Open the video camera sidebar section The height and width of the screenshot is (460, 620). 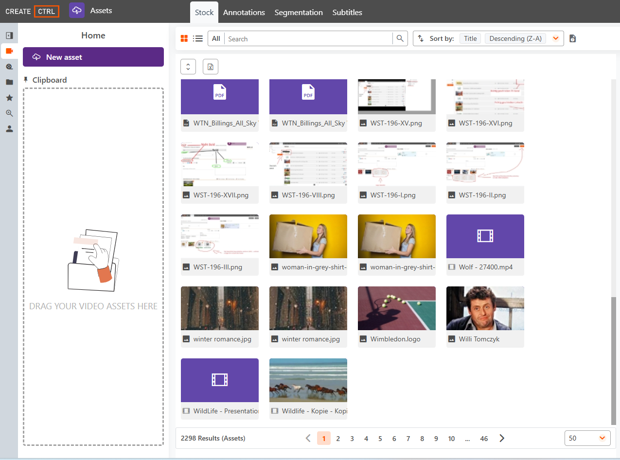click(9, 51)
